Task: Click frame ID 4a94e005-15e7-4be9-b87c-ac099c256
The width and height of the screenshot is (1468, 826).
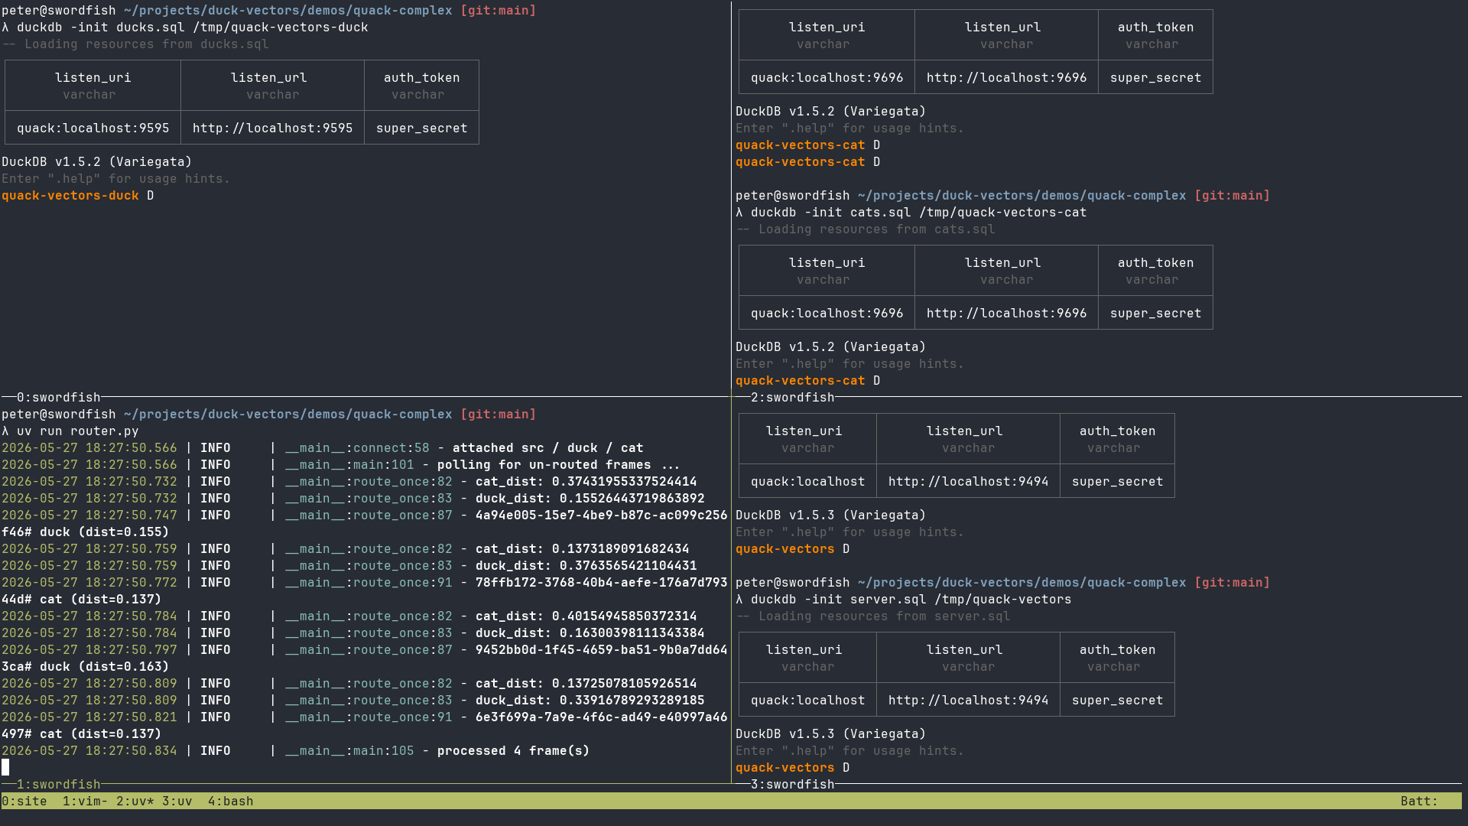Action: 602,515
